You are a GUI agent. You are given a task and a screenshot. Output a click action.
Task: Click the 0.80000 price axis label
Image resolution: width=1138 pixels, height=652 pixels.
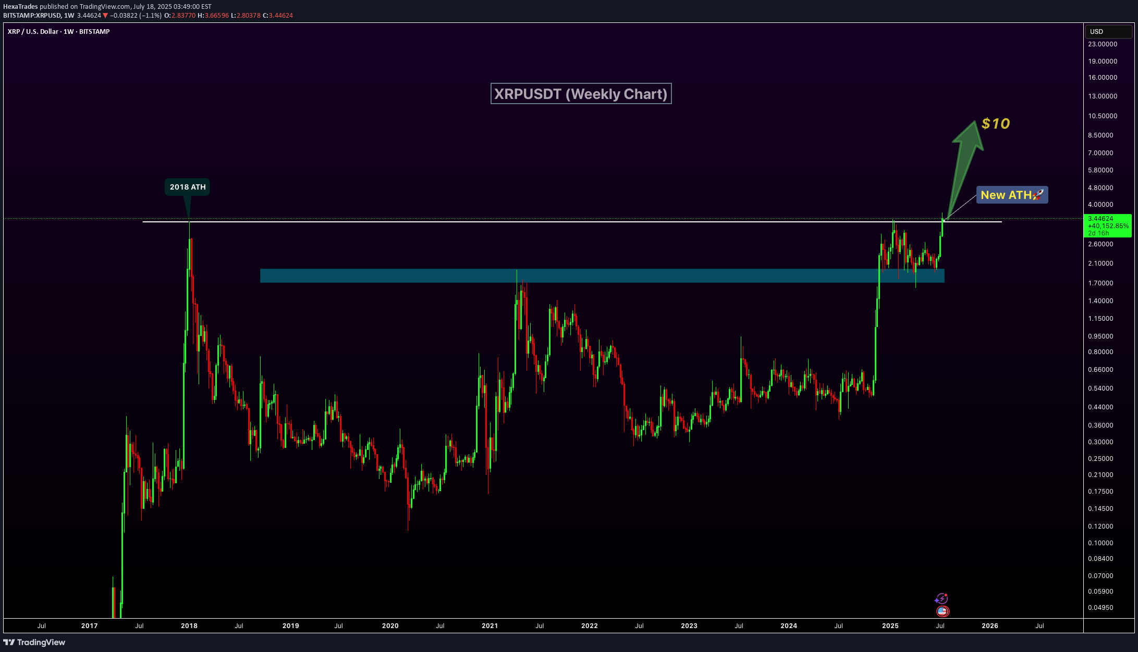coord(1100,352)
